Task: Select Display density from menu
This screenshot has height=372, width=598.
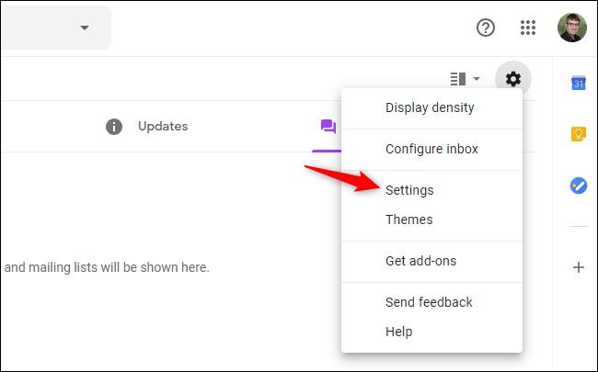Action: pos(430,107)
